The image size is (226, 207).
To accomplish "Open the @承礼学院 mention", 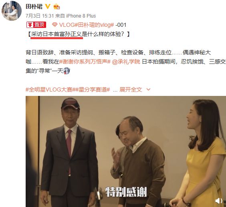I will (x=126, y=62).
